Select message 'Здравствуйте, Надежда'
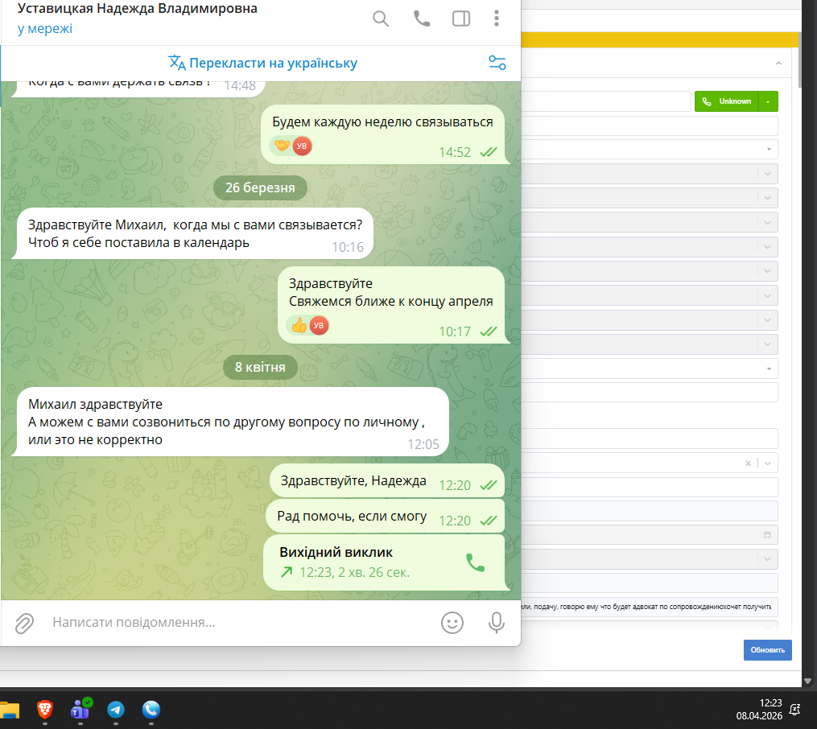 click(387, 481)
